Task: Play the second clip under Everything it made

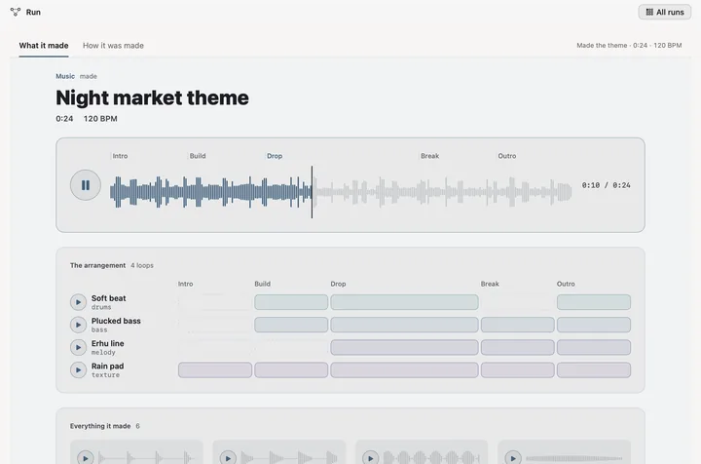Action: point(228,458)
